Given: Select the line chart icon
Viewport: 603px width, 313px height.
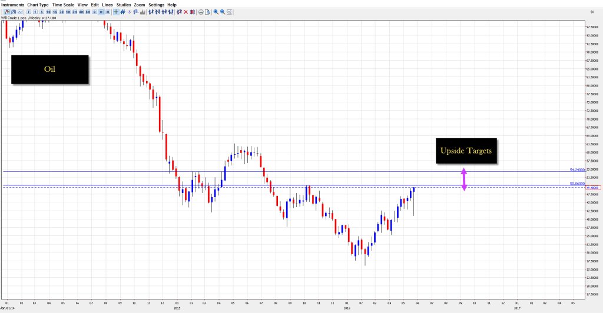Looking at the screenshot, I should point(20,12).
